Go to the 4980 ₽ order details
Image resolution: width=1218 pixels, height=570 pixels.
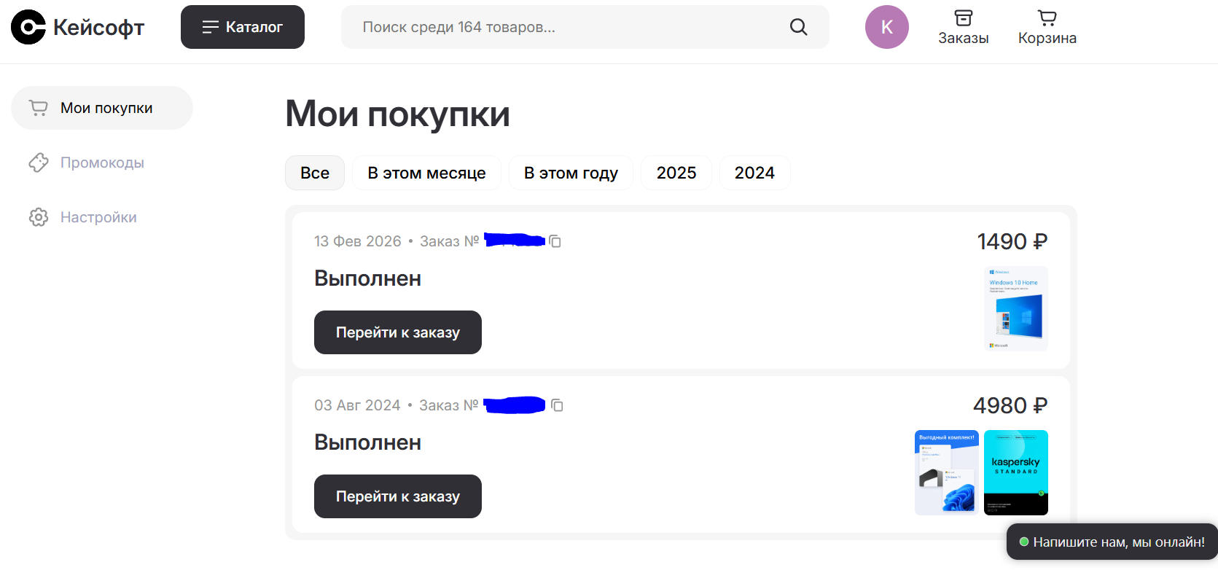[x=397, y=496]
